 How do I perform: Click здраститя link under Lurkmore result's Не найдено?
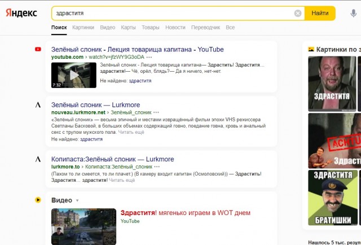pyautogui.click(x=91, y=139)
